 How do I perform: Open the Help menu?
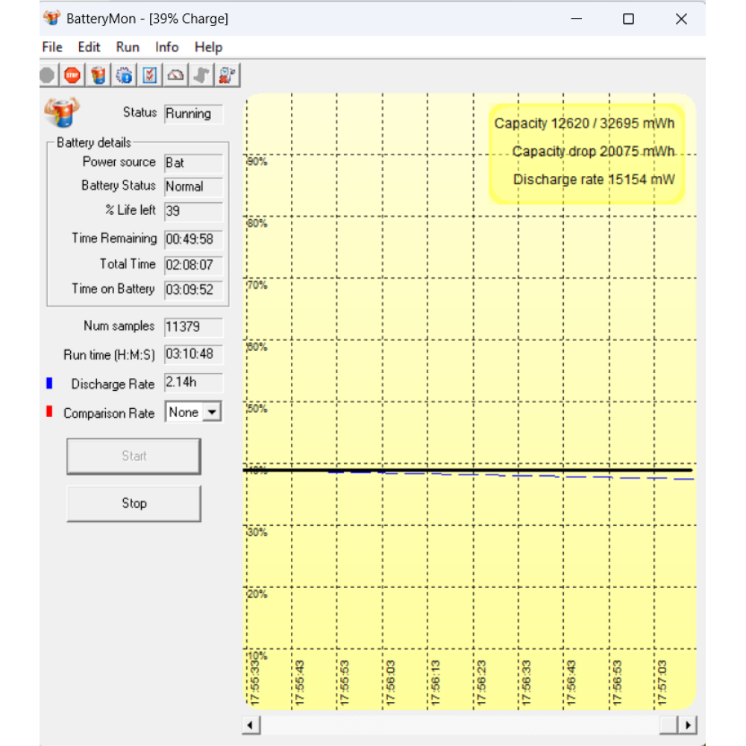[208, 47]
